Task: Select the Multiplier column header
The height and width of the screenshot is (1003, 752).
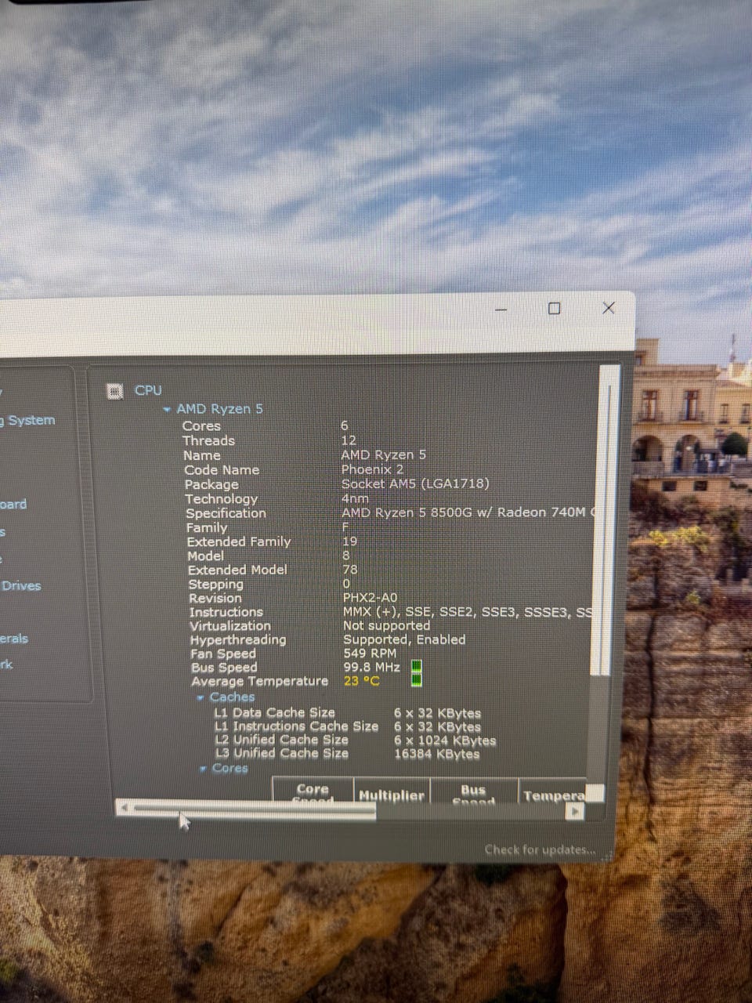Action: tap(392, 794)
